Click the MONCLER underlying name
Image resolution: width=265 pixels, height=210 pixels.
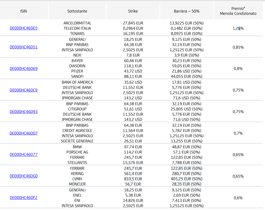(x=77, y=184)
